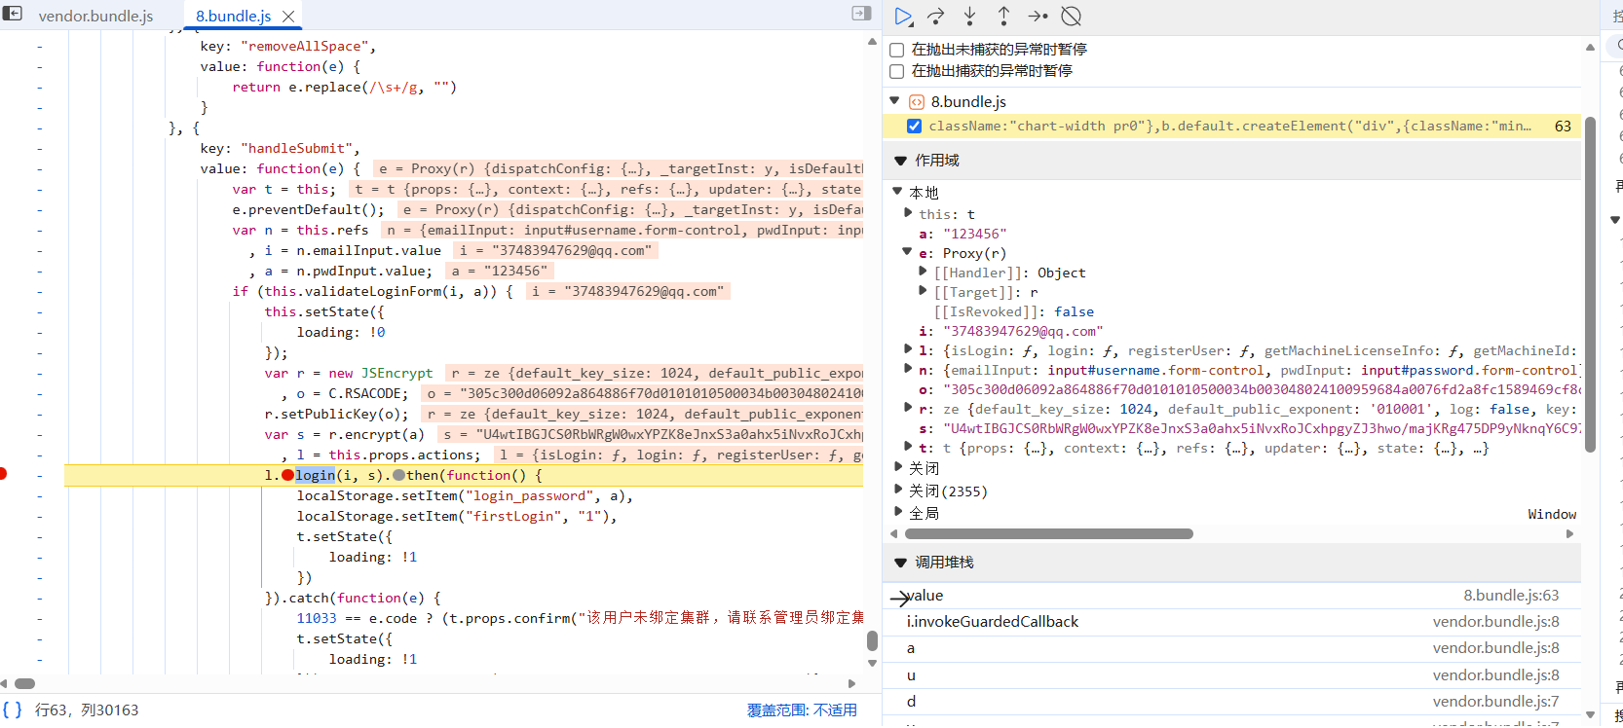Resume script execution
The height and width of the screenshot is (728, 1623).
(903, 16)
